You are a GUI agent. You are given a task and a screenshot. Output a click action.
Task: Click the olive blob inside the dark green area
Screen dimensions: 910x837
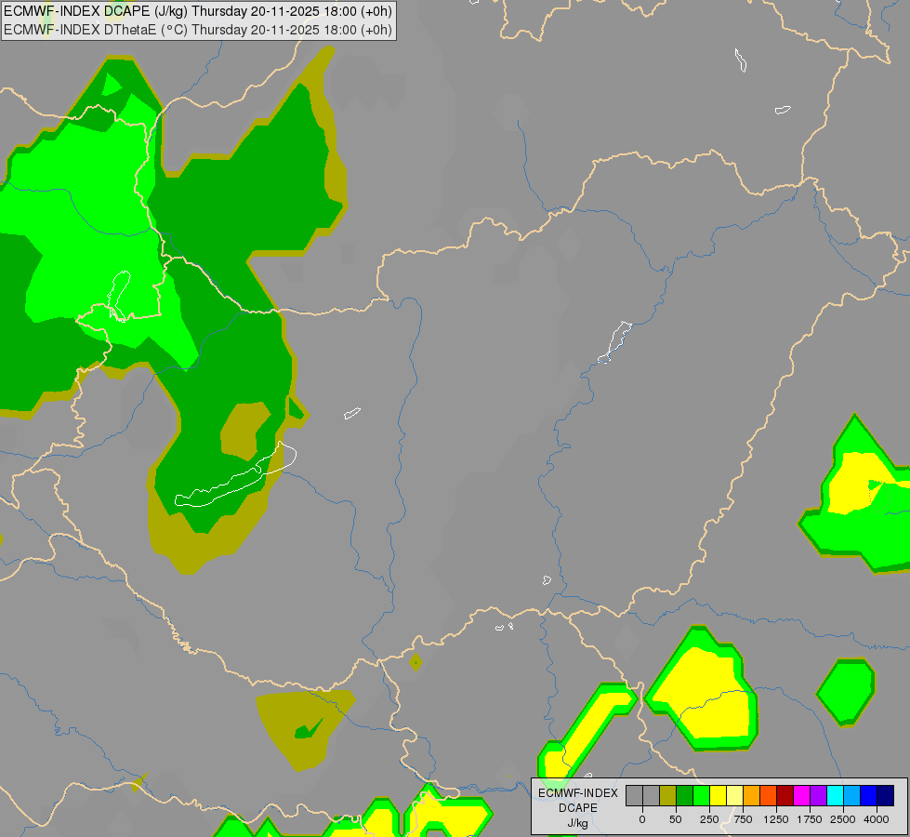[244, 431]
